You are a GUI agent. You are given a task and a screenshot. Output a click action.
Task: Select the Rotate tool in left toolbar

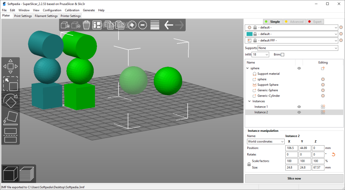tap(10, 100)
